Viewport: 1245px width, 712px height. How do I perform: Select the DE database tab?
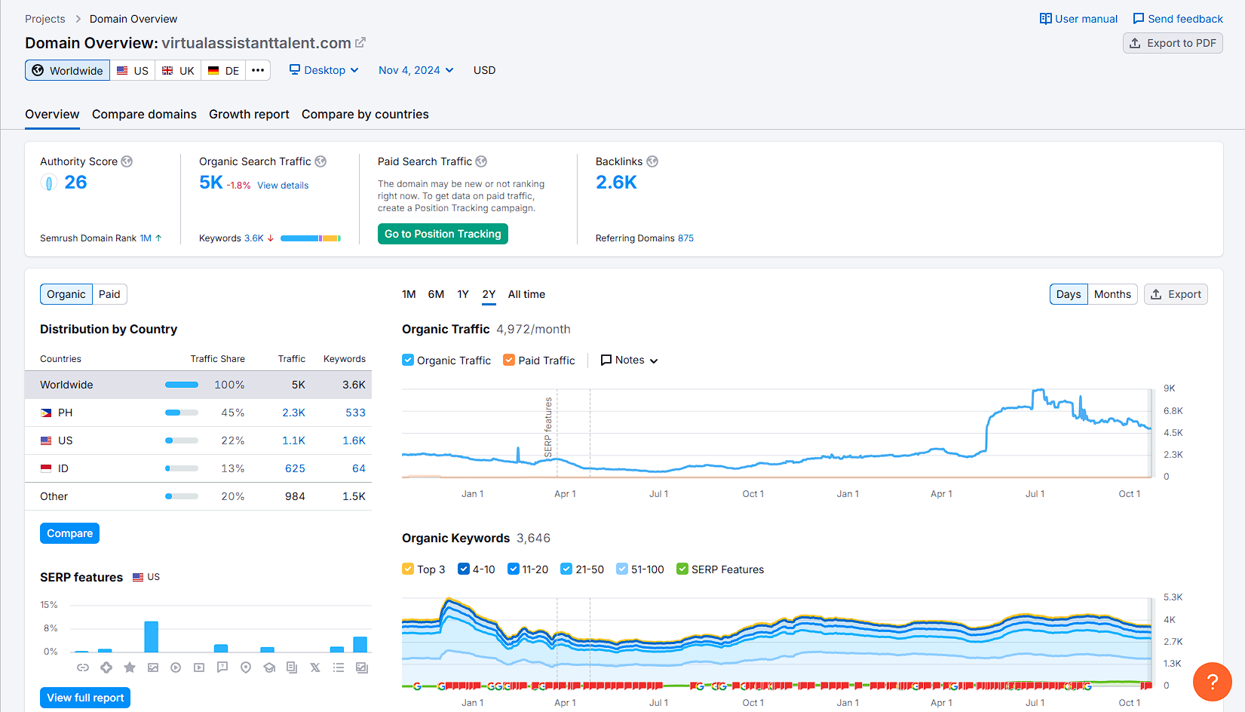click(x=223, y=70)
